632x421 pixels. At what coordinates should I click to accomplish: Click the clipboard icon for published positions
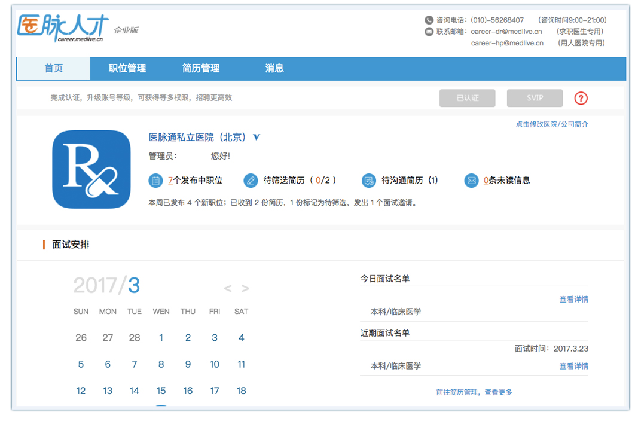(x=155, y=180)
